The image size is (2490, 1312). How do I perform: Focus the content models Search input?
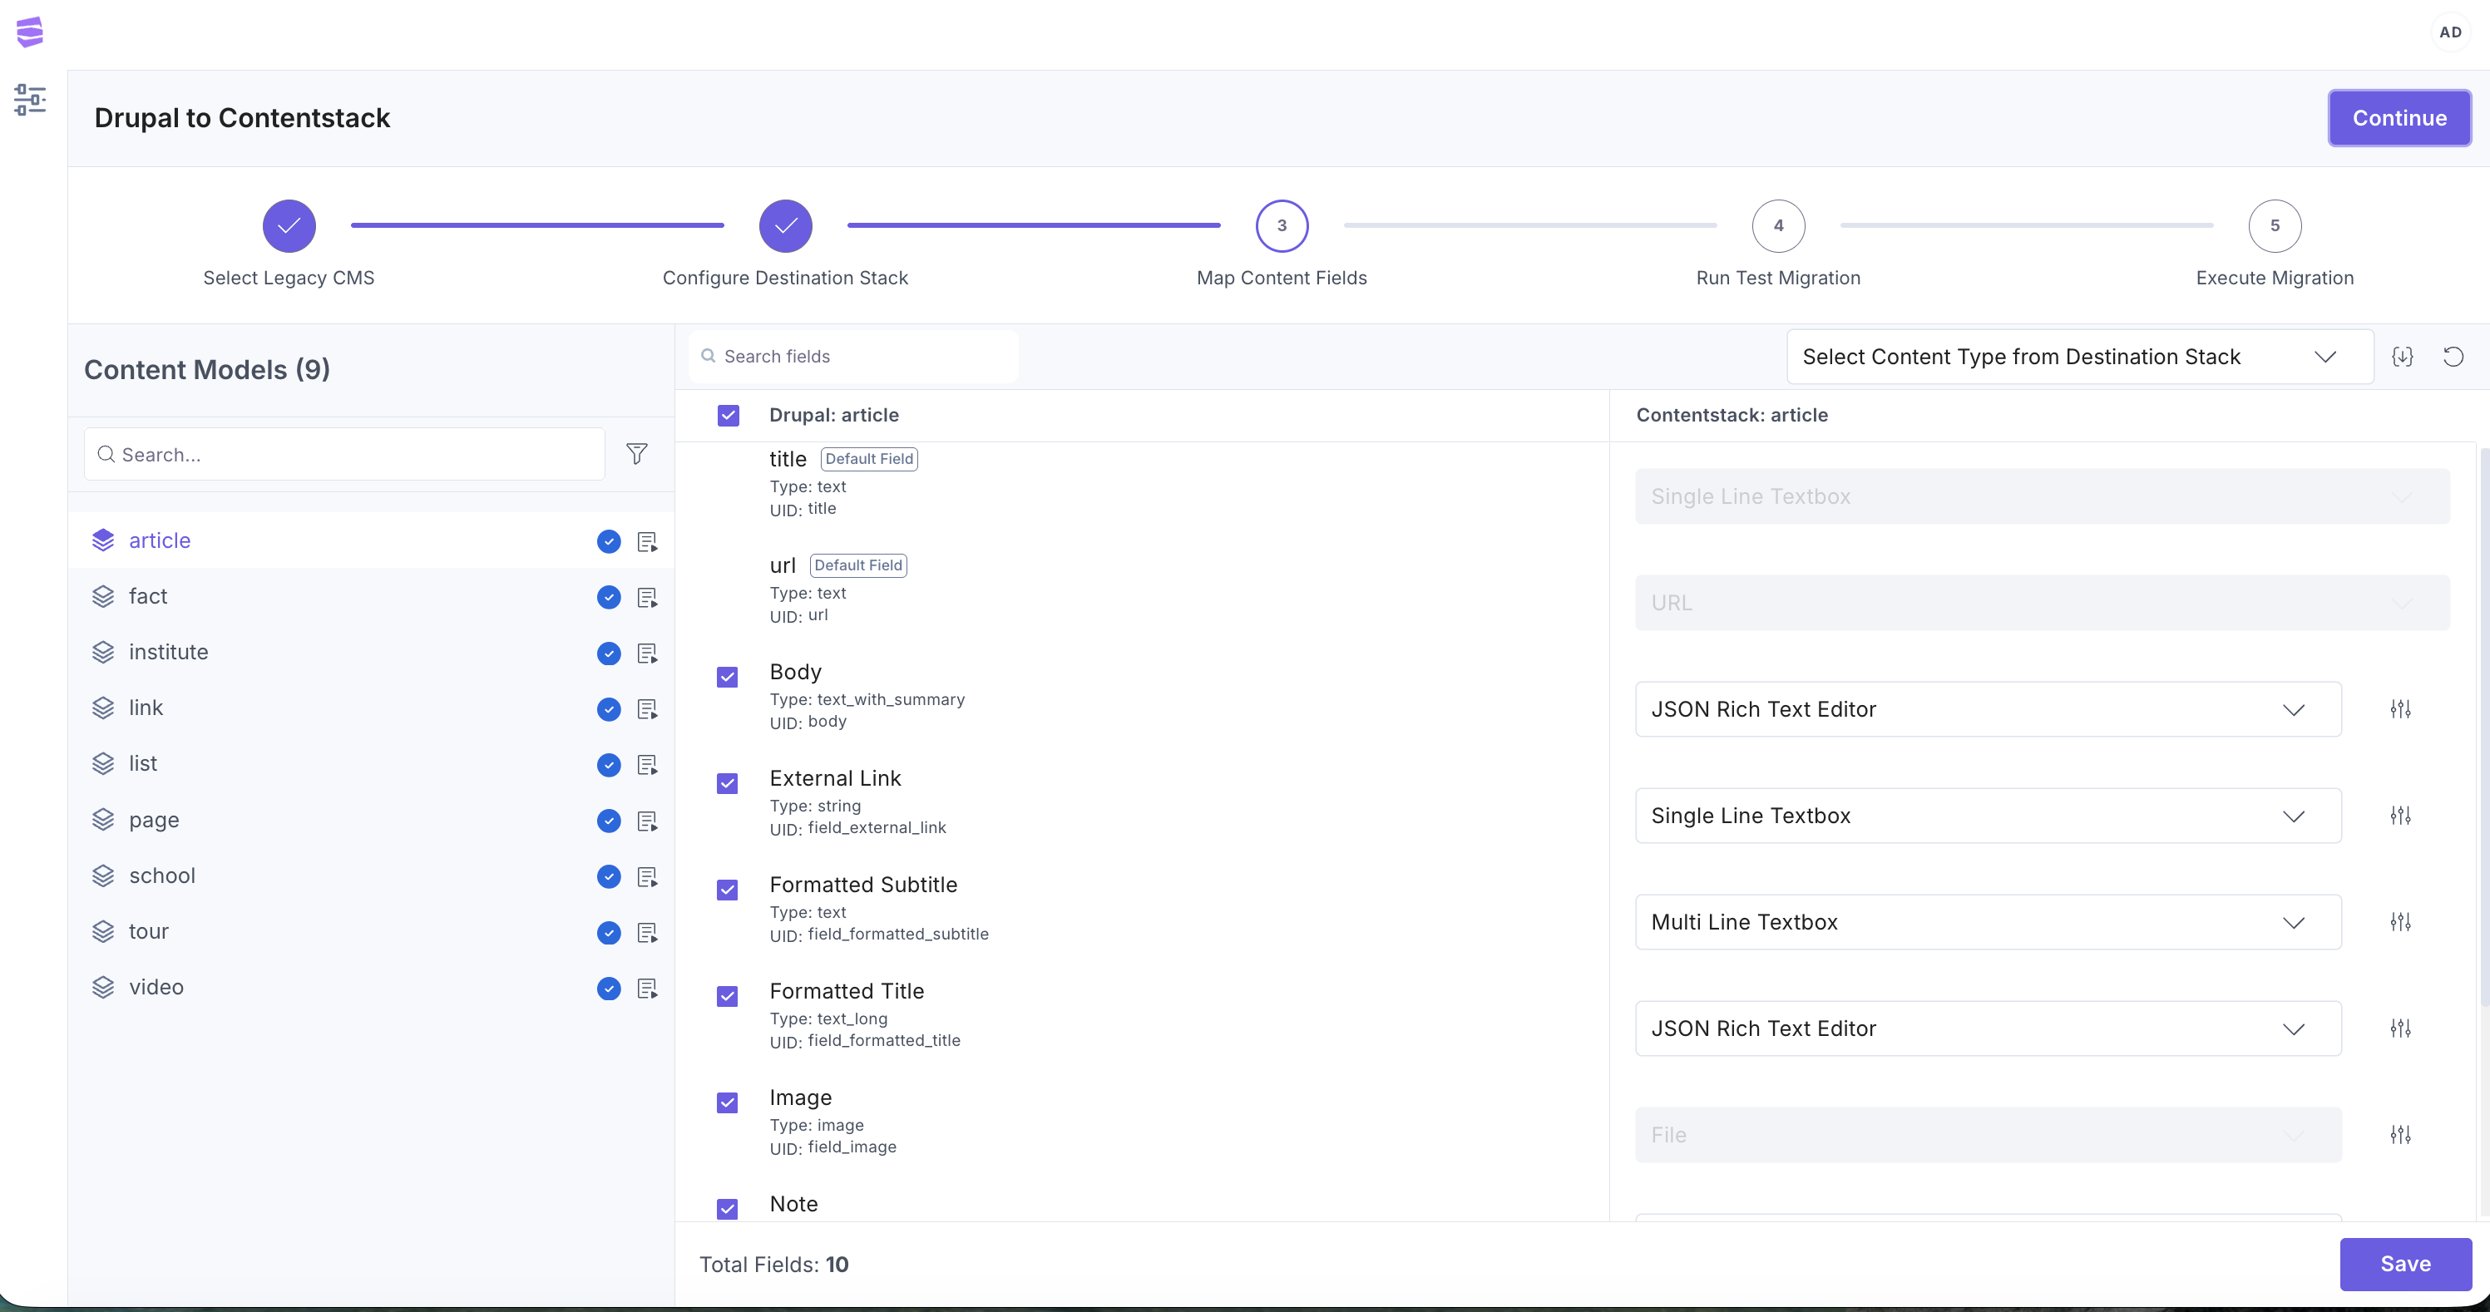click(x=345, y=454)
